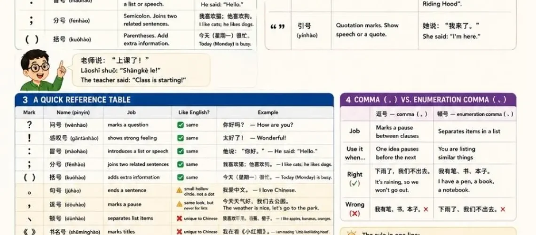Select the parentheses symbol in the 'adds extra information' row
This screenshot has width=536, height=235.
pos(30,177)
